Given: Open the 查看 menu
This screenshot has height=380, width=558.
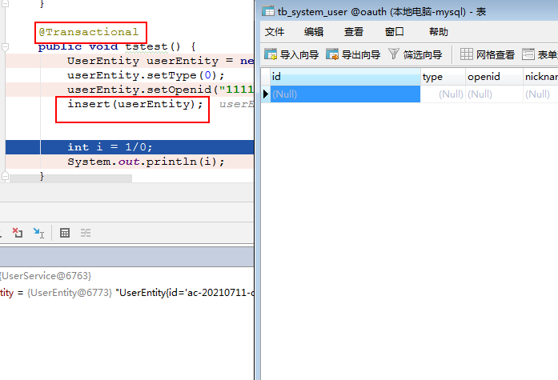Looking at the screenshot, I should [353, 32].
